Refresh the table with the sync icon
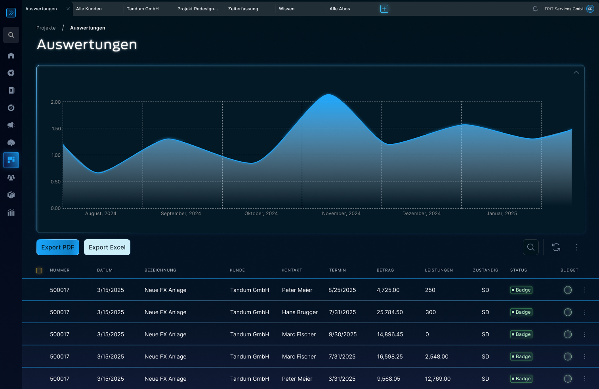The height and width of the screenshot is (389, 599). pos(556,247)
